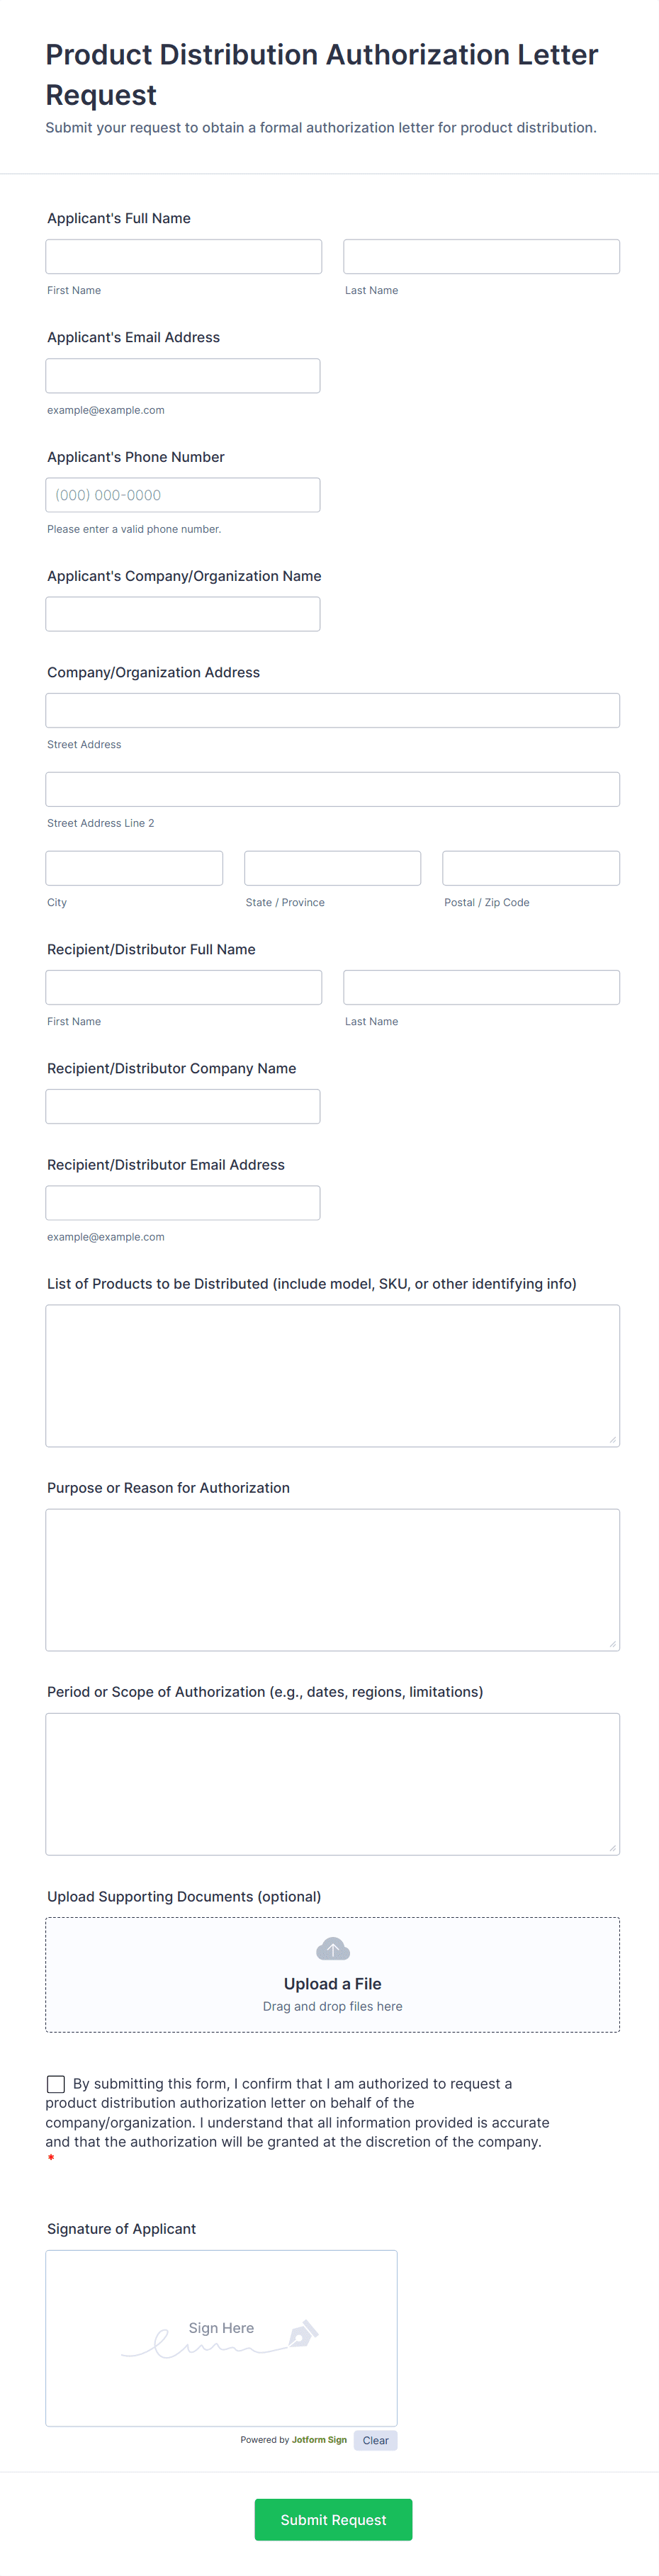Clear the applicant signature
Image resolution: width=659 pixels, height=2576 pixels.
coord(375,2440)
